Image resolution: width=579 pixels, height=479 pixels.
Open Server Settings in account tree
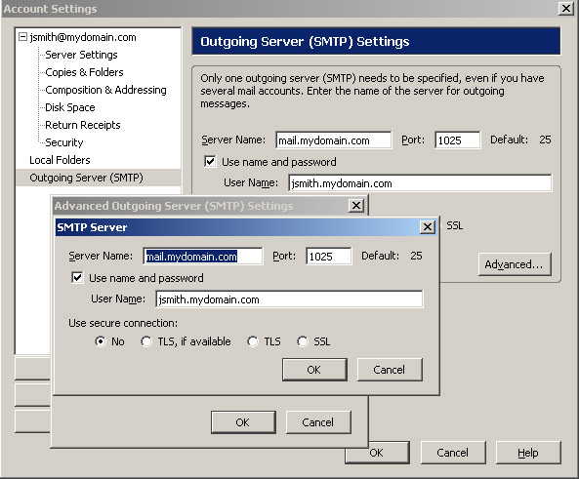coord(81,55)
